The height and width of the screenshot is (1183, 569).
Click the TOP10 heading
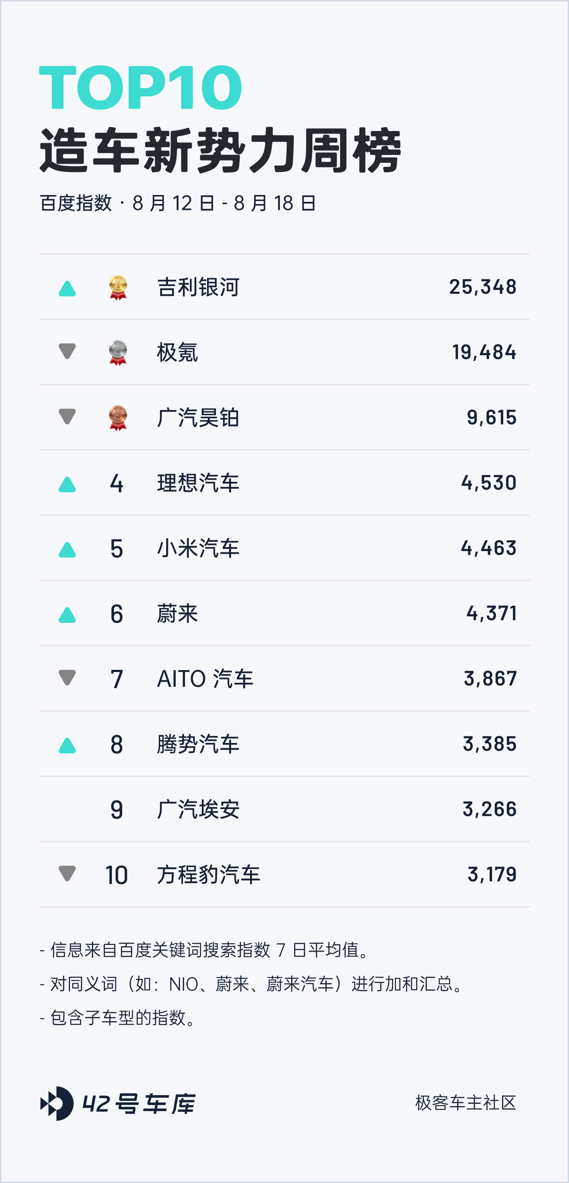(x=141, y=87)
